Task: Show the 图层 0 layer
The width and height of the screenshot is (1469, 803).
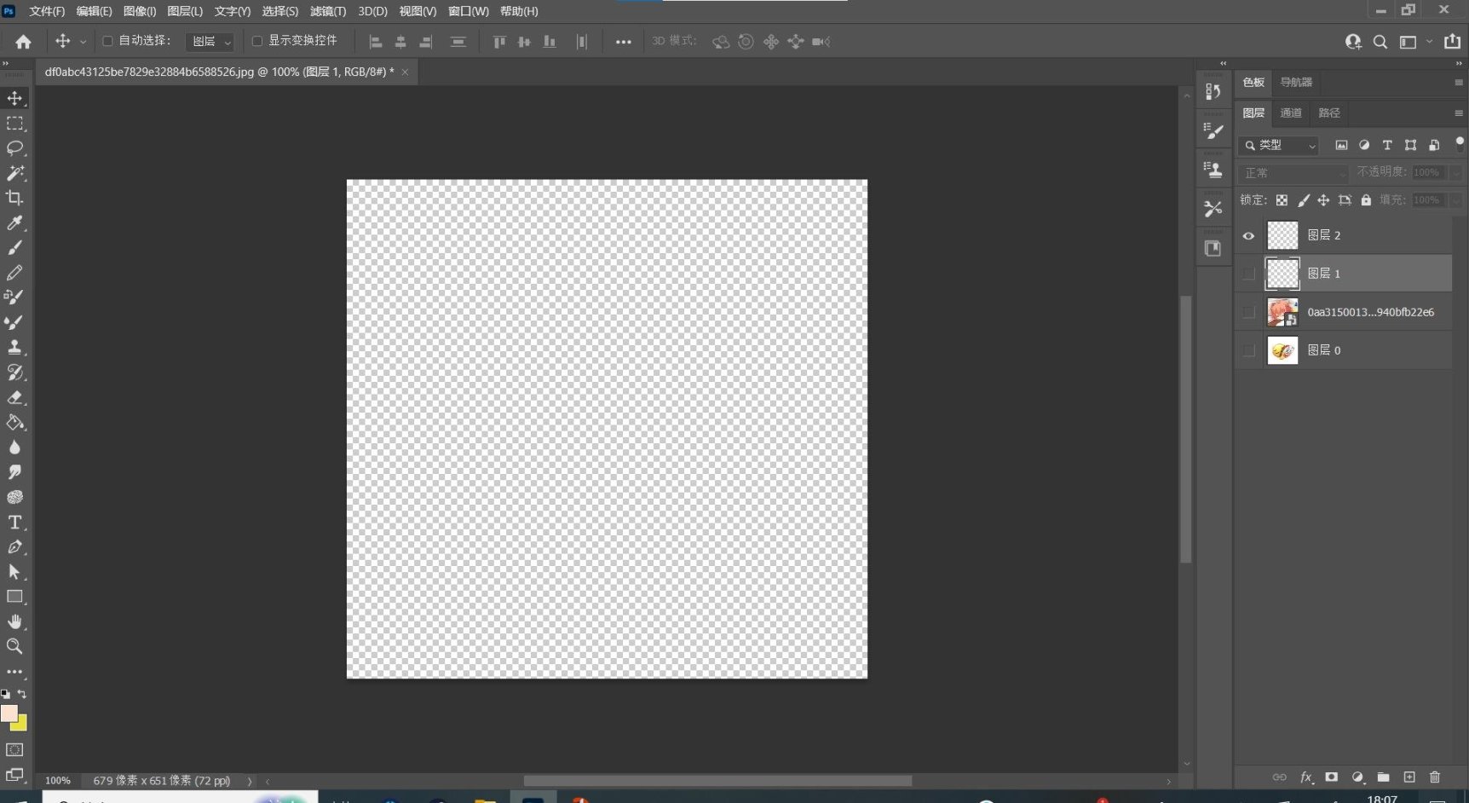Action: tap(1249, 350)
